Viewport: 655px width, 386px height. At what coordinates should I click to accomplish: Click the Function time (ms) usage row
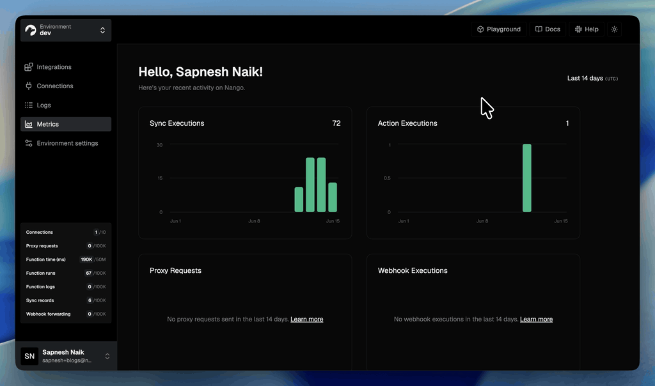click(66, 259)
